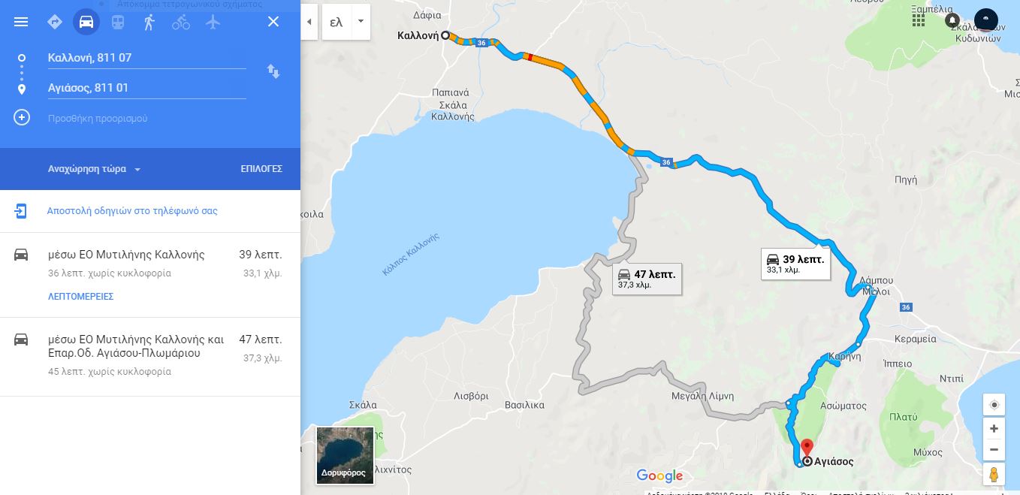1020x495 pixels.
Task: Open the ελ language dropdown arrow
Action: click(361, 22)
